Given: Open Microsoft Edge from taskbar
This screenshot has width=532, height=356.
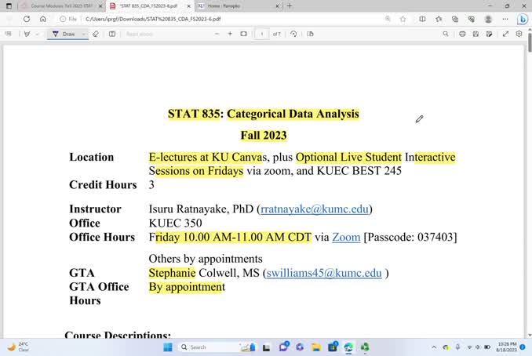Looking at the screenshot, I should click(348, 347).
